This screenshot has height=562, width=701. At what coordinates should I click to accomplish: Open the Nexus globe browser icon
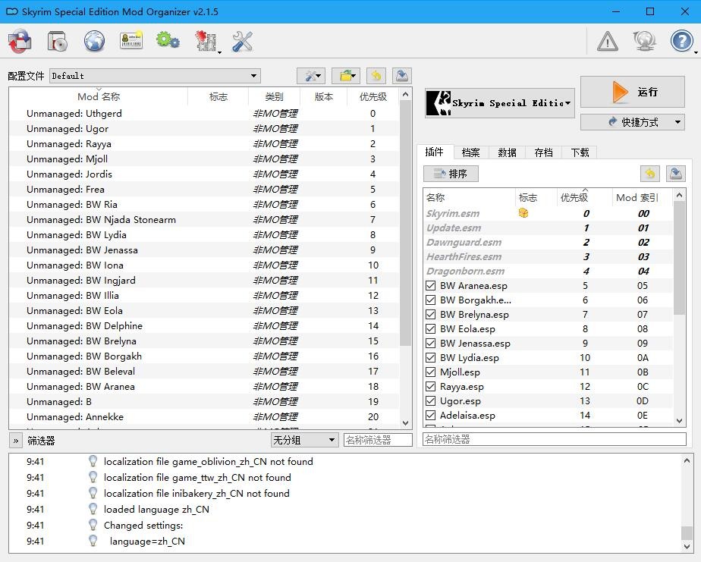[x=94, y=41]
